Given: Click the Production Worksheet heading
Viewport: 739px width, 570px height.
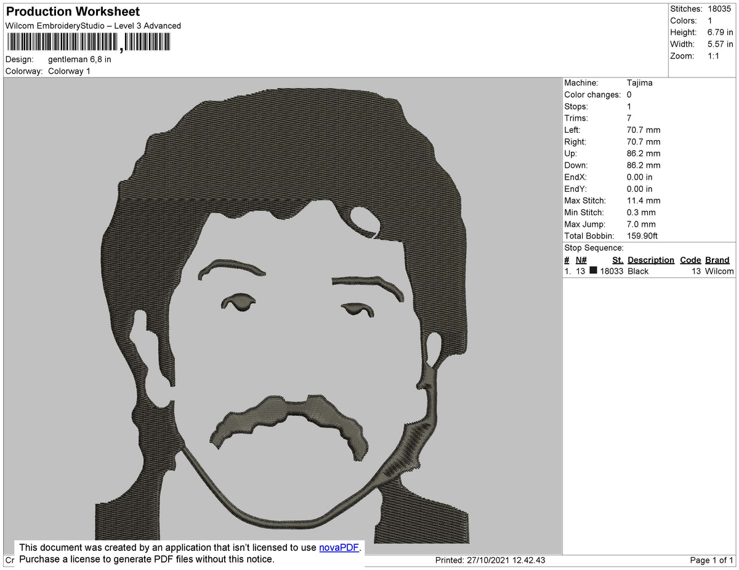Looking at the screenshot, I should coord(73,11).
